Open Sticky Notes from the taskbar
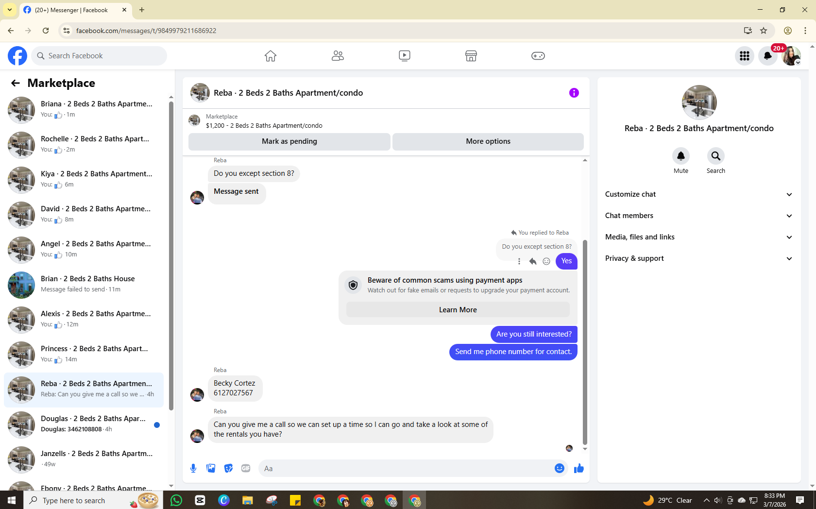Viewport: 816px width, 509px height. (x=295, y=500)
